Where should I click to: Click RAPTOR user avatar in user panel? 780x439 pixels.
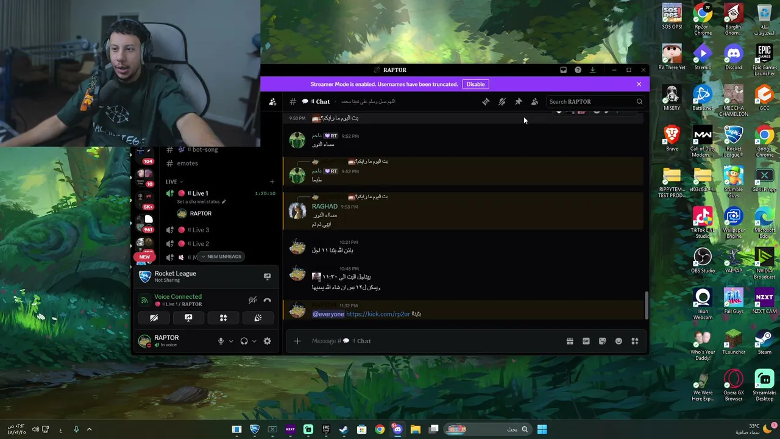144,341
